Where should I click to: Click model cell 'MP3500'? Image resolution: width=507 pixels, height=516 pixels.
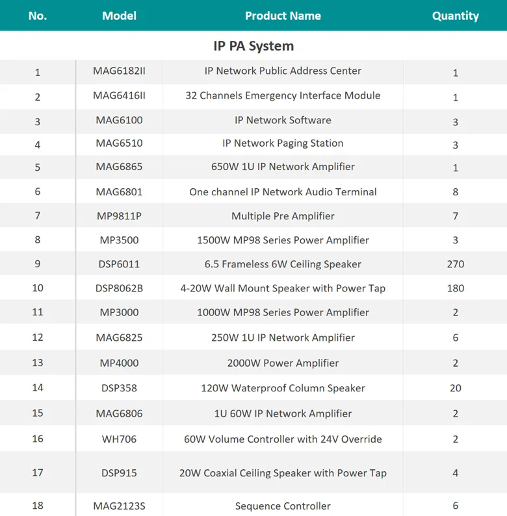point(119,240)
